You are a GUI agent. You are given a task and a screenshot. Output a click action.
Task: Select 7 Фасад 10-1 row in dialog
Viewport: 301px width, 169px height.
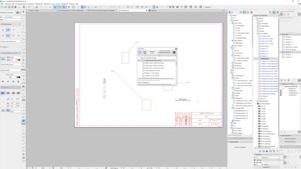157,76
